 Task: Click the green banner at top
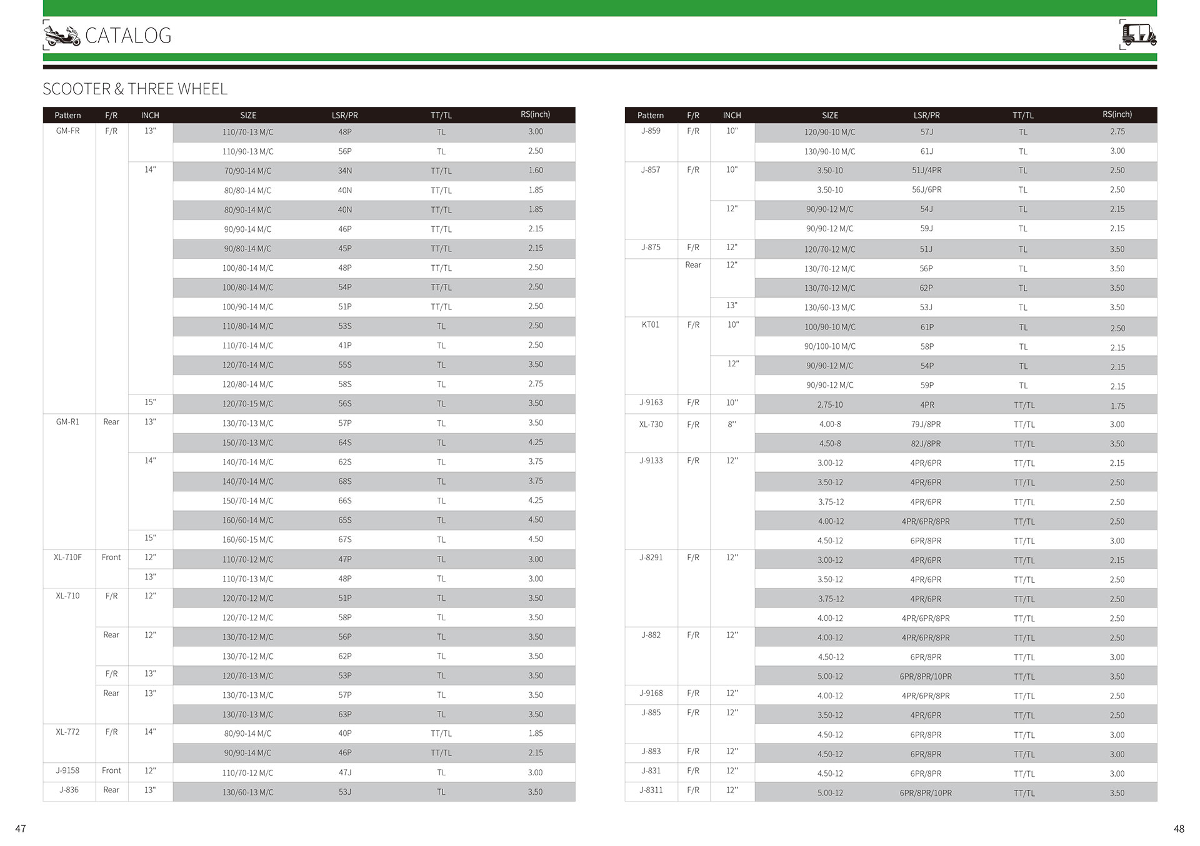tap(600, 8)
